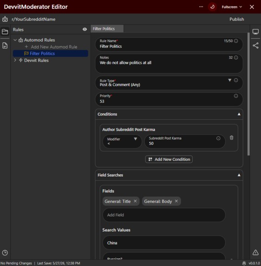The width and height of the screenshot is (261, 266).
Task: Remove the General: Body field chip
Action: tap(176, 201)
